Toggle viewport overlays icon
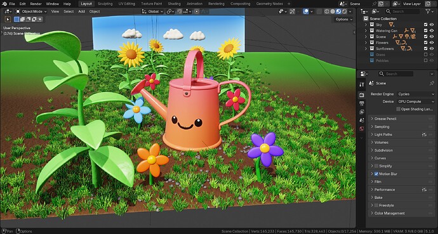 pos(305,11)
